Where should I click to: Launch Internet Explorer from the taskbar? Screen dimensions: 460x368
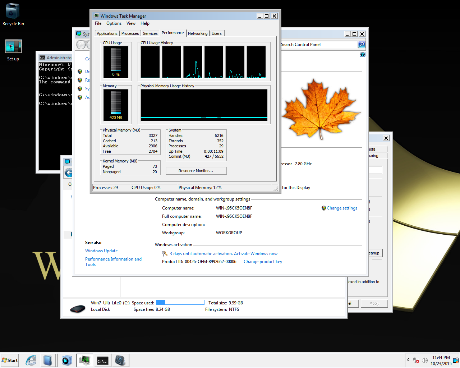click(x=31, y=360)
